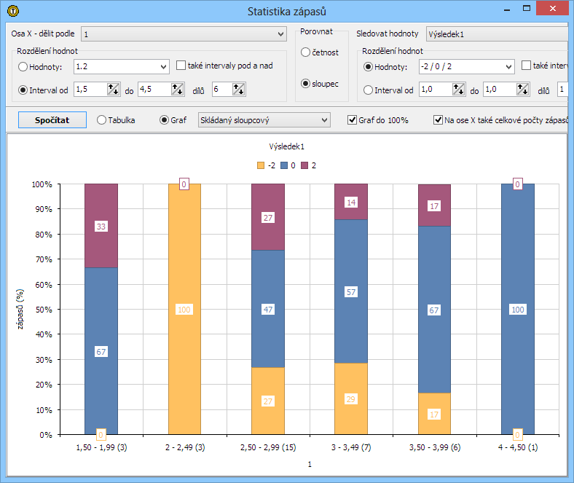Screen dimensions: 574x483
Task: Click stepper icon beside right do 1,0
Action: pyautogui.click(x=522, y=89)
